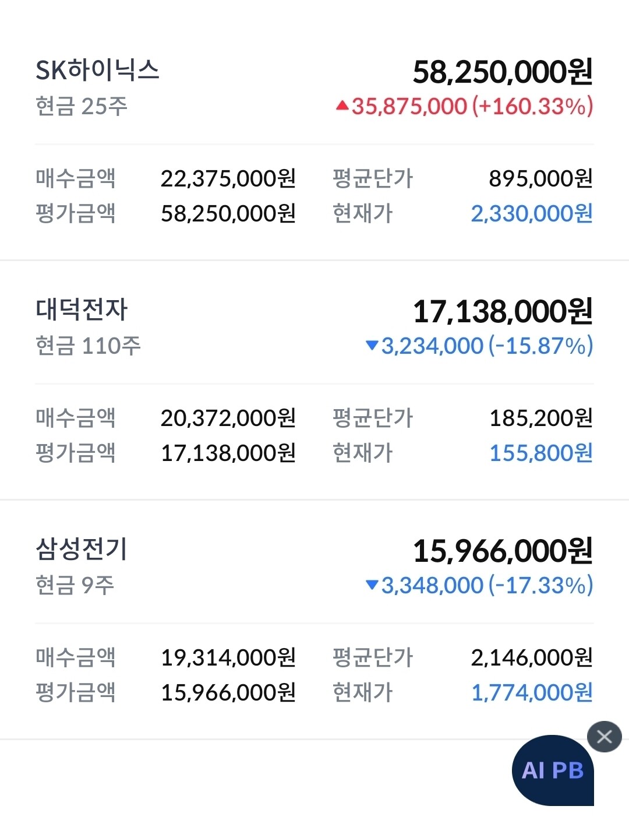The image size is (629, 827).
Task: Select 대덕전자 current price 155,800원
Action: 541,453
